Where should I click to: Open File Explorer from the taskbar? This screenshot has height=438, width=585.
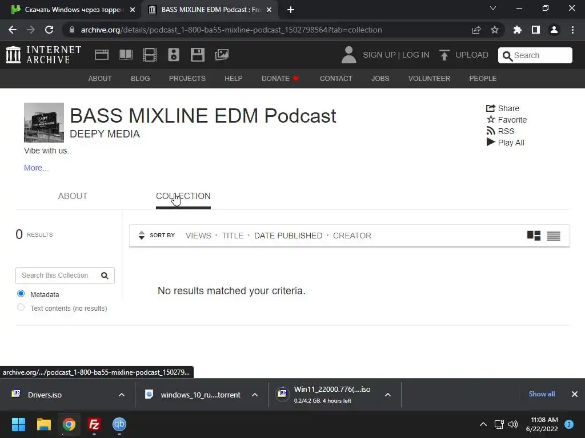click(43, 424)
